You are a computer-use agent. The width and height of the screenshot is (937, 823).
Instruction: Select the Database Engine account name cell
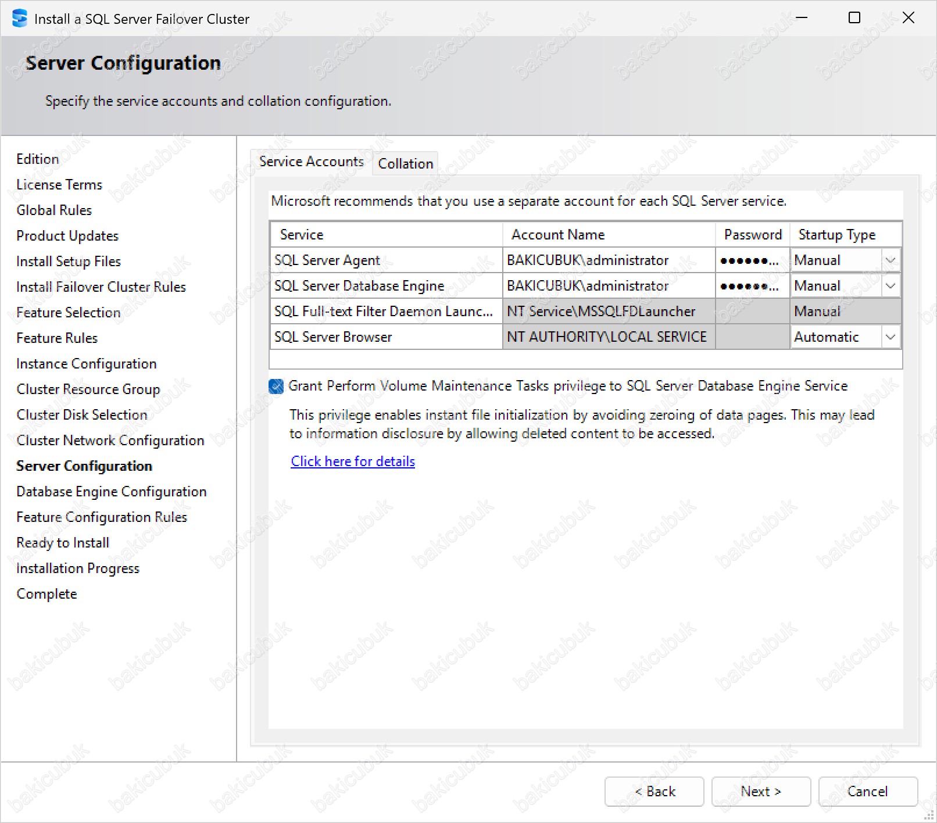(x=607, y=286)
